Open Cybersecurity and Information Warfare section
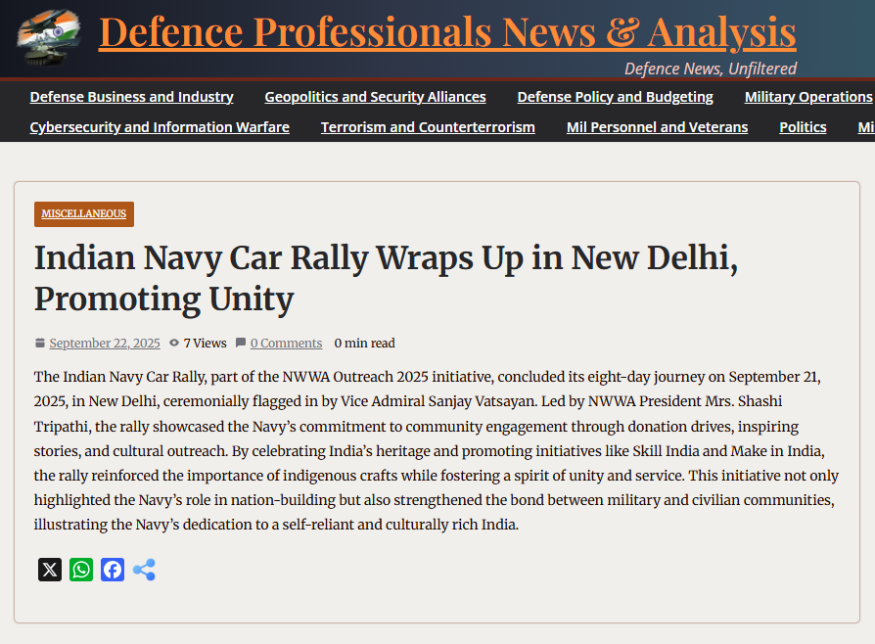The image size is (875, 644). pos(160,127)
